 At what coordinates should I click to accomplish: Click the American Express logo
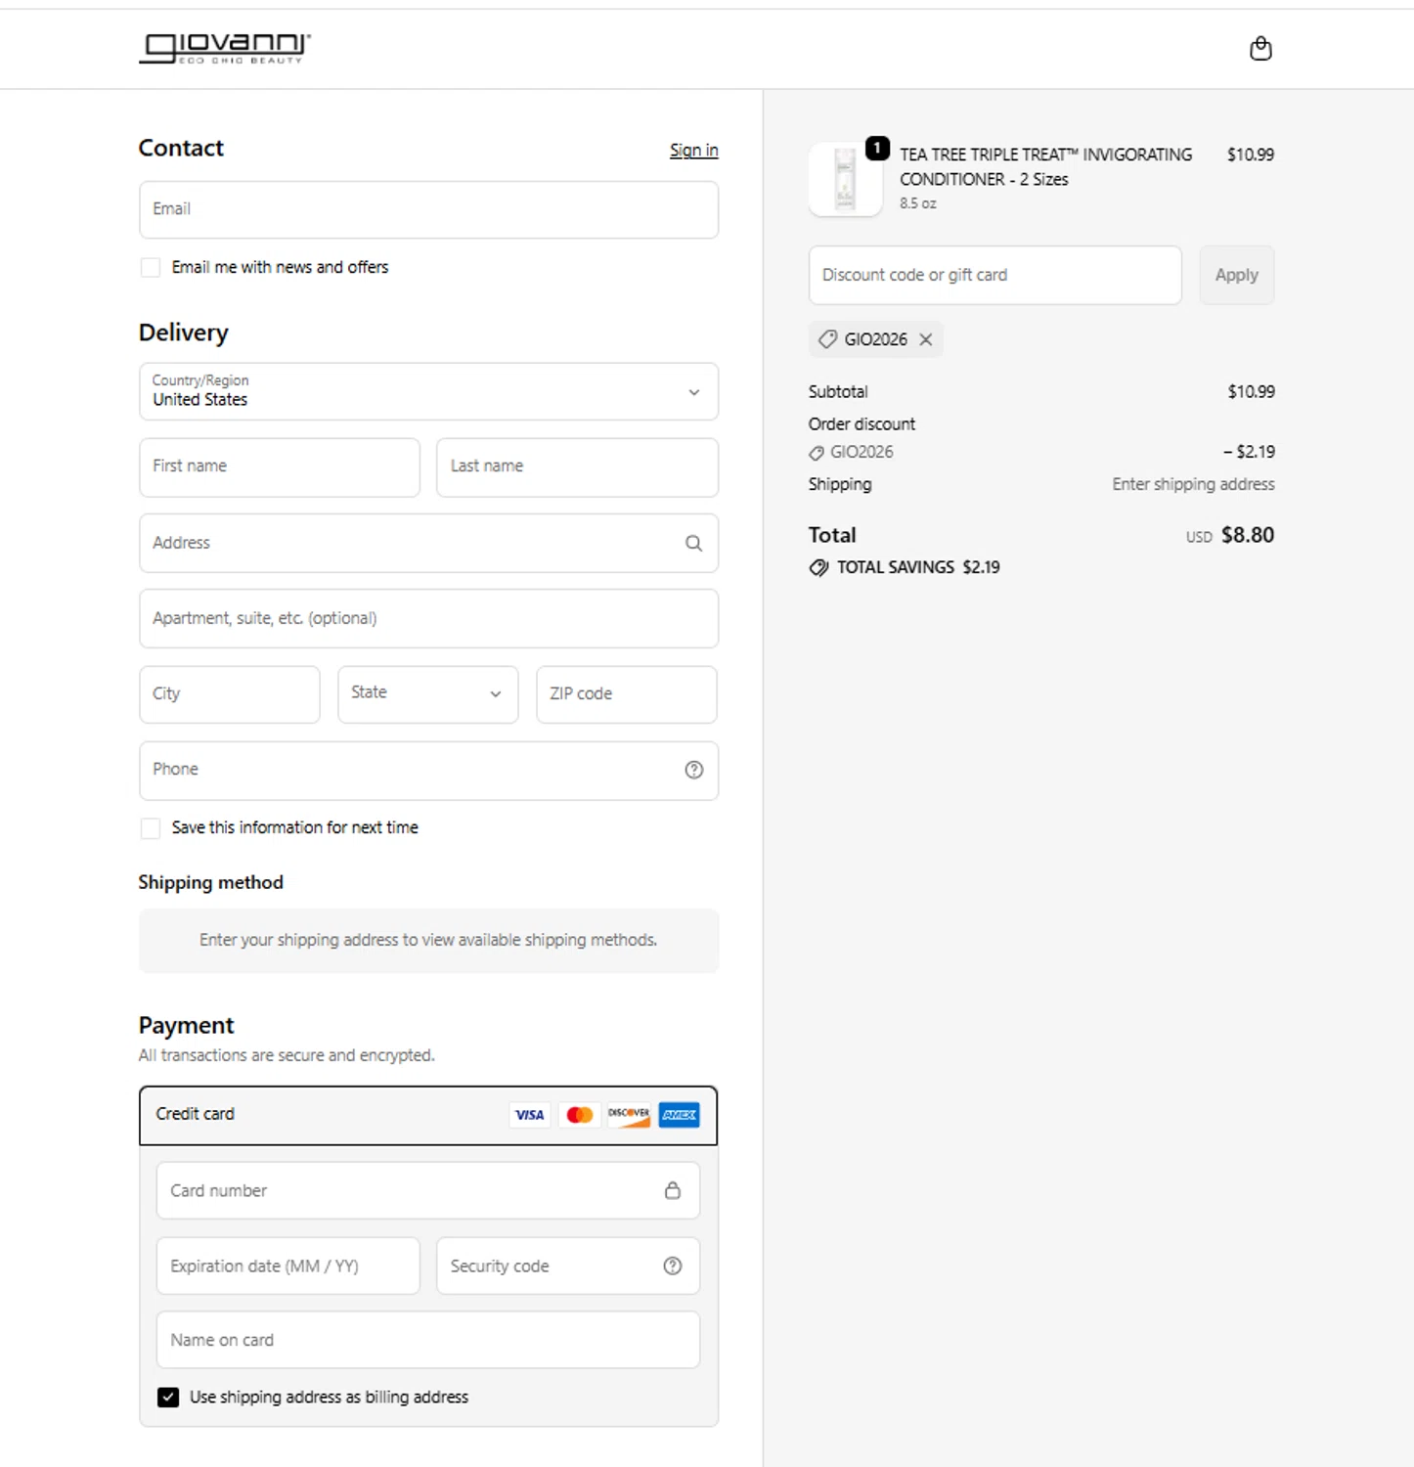click(x=679, y=1115)
